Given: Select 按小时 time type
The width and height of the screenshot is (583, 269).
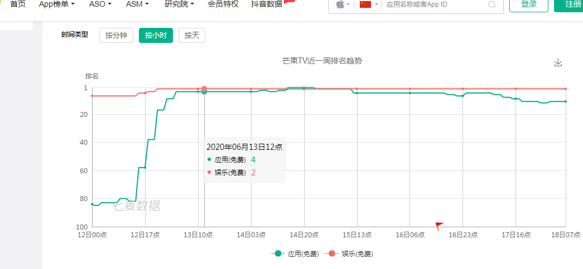Looking at the screenshot, I should coord(156,35).
